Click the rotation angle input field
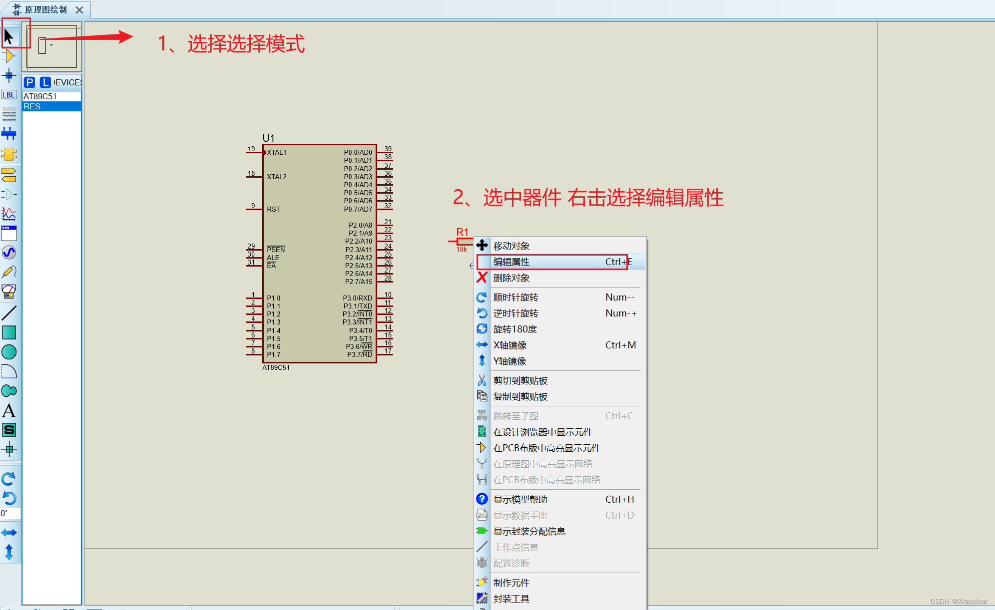 pos(10,513)
